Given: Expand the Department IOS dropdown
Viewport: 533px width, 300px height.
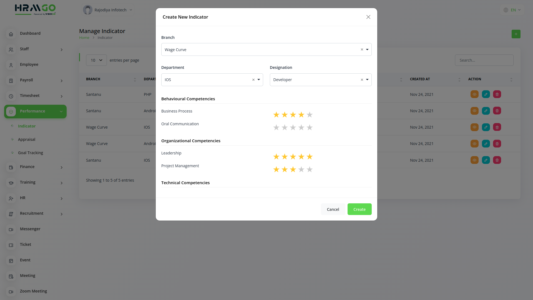Looking at the screenshot, I should (258, 80).
